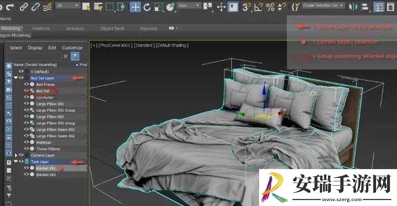Toggle visibility of Large Pillow 001
Viewport: 397px width, 206px height.
coord(26,104)
